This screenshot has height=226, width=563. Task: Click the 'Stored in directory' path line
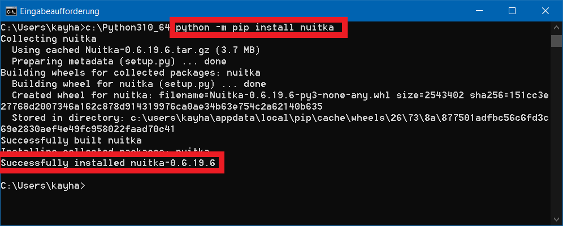point(280,118)
